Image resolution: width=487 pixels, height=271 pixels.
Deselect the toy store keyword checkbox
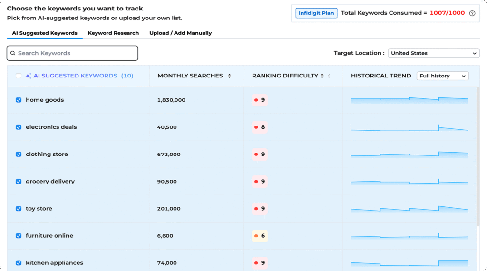19,209
